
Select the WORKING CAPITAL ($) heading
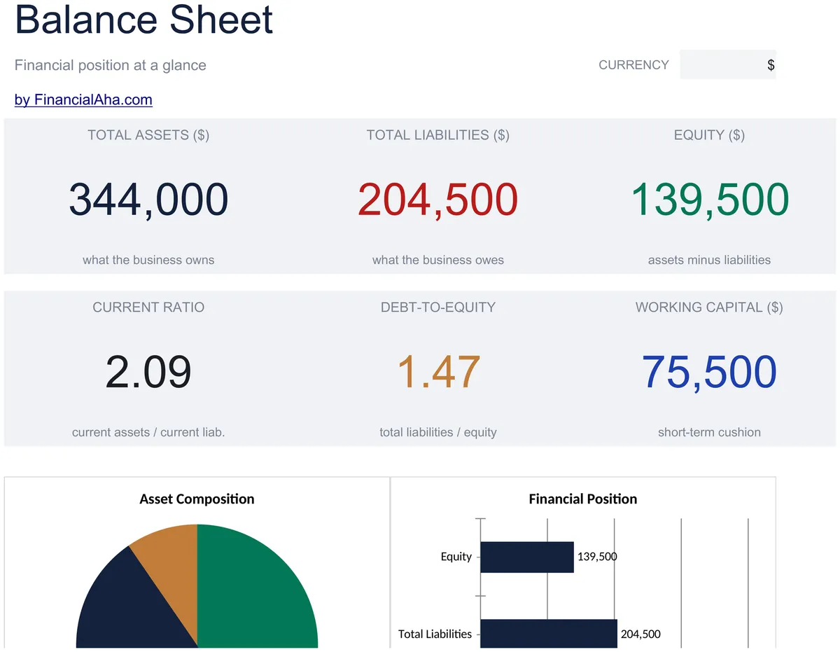(x=709, y=307)
